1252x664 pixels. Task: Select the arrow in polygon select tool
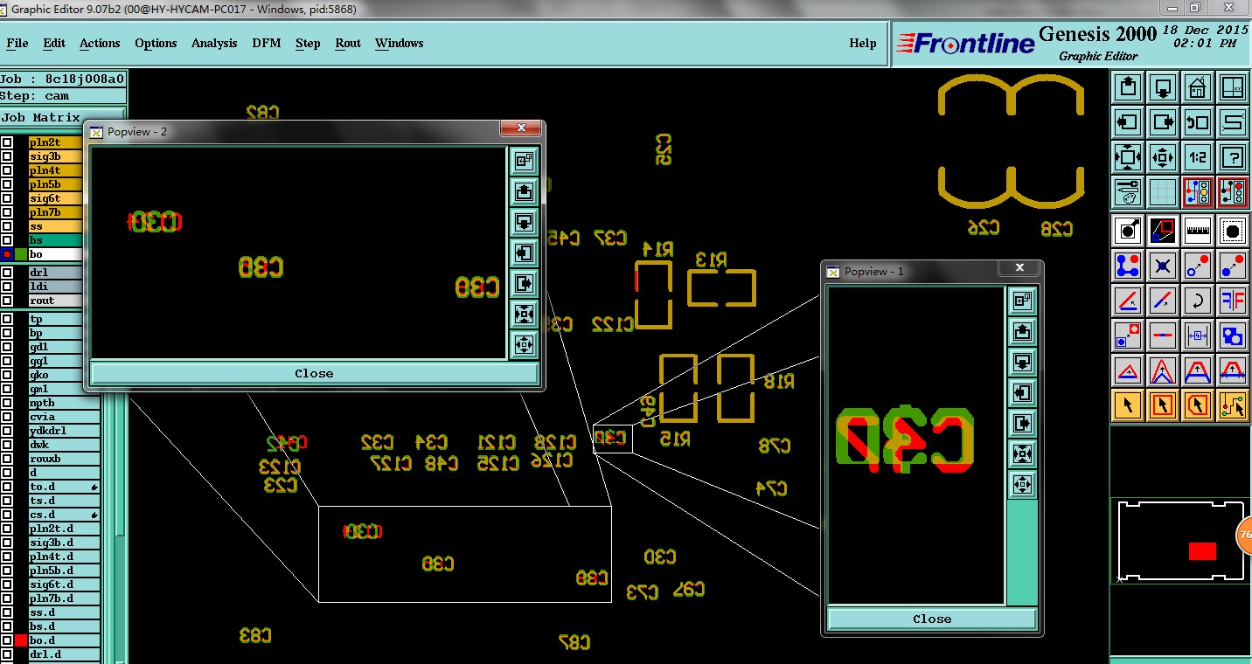[1198, 405]
